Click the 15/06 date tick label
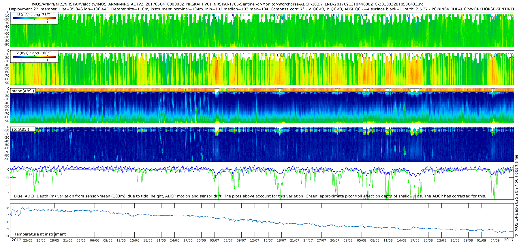 coord(134,241)
